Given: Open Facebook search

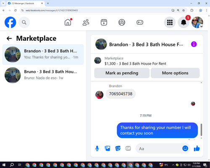Looking at the screenshot, I should 24,22.
